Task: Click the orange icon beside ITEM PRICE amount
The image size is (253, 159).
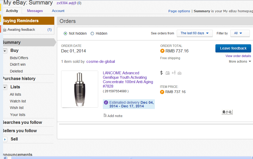Action: (162, 92)
